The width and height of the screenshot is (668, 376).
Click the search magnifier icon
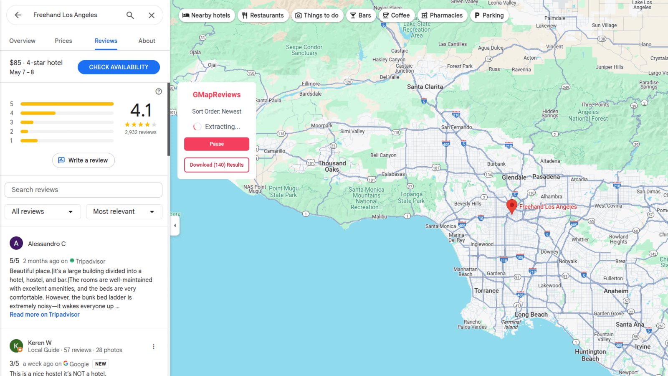[130, 15]
